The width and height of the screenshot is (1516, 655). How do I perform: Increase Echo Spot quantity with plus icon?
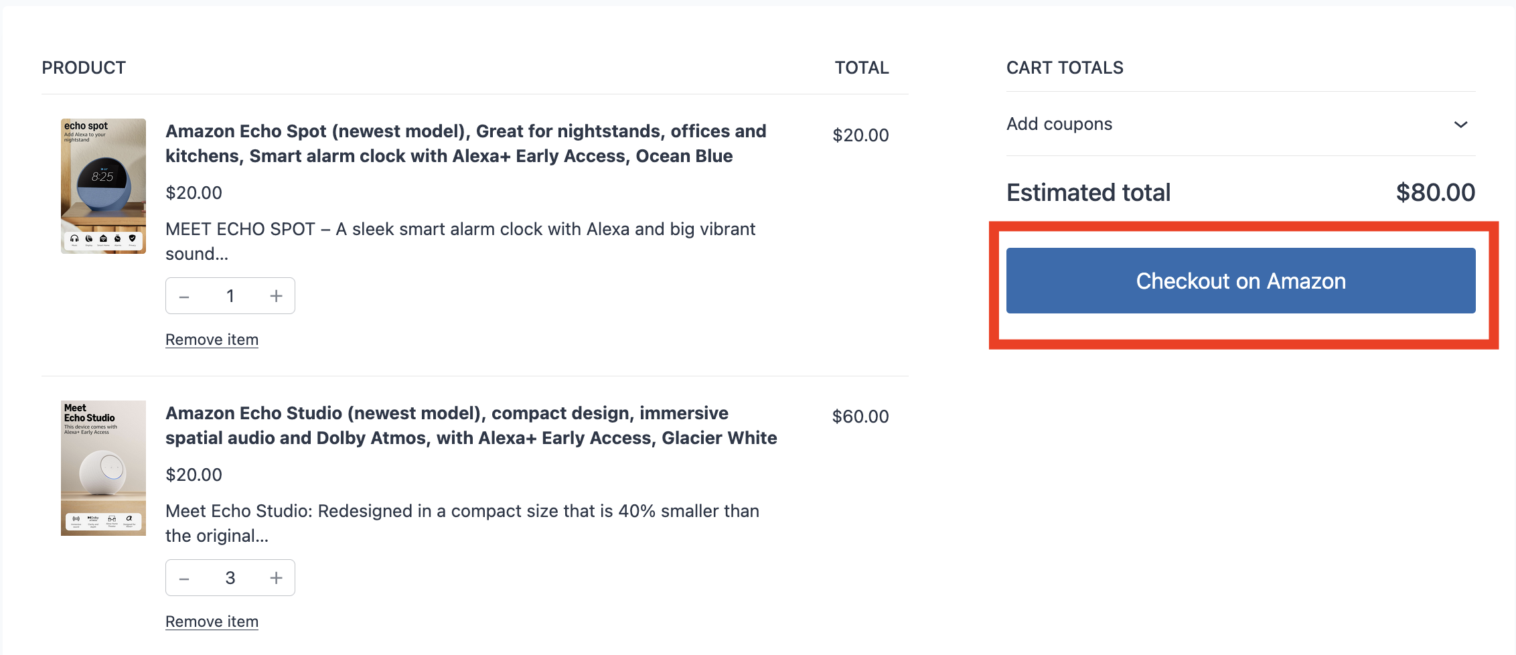point(276,296)
